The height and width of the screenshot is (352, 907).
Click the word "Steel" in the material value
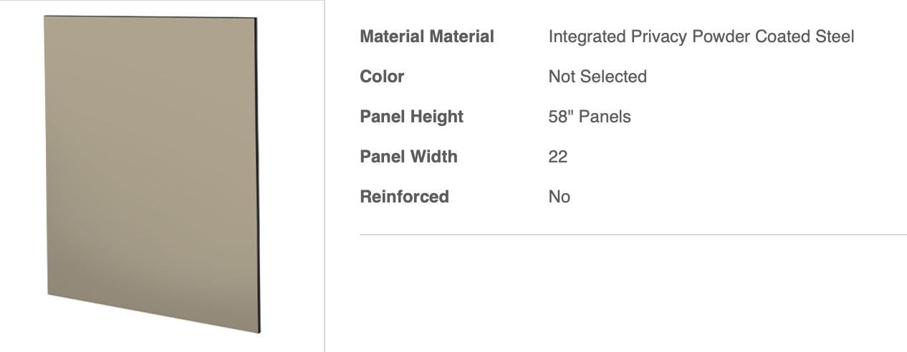pos(833,36)
